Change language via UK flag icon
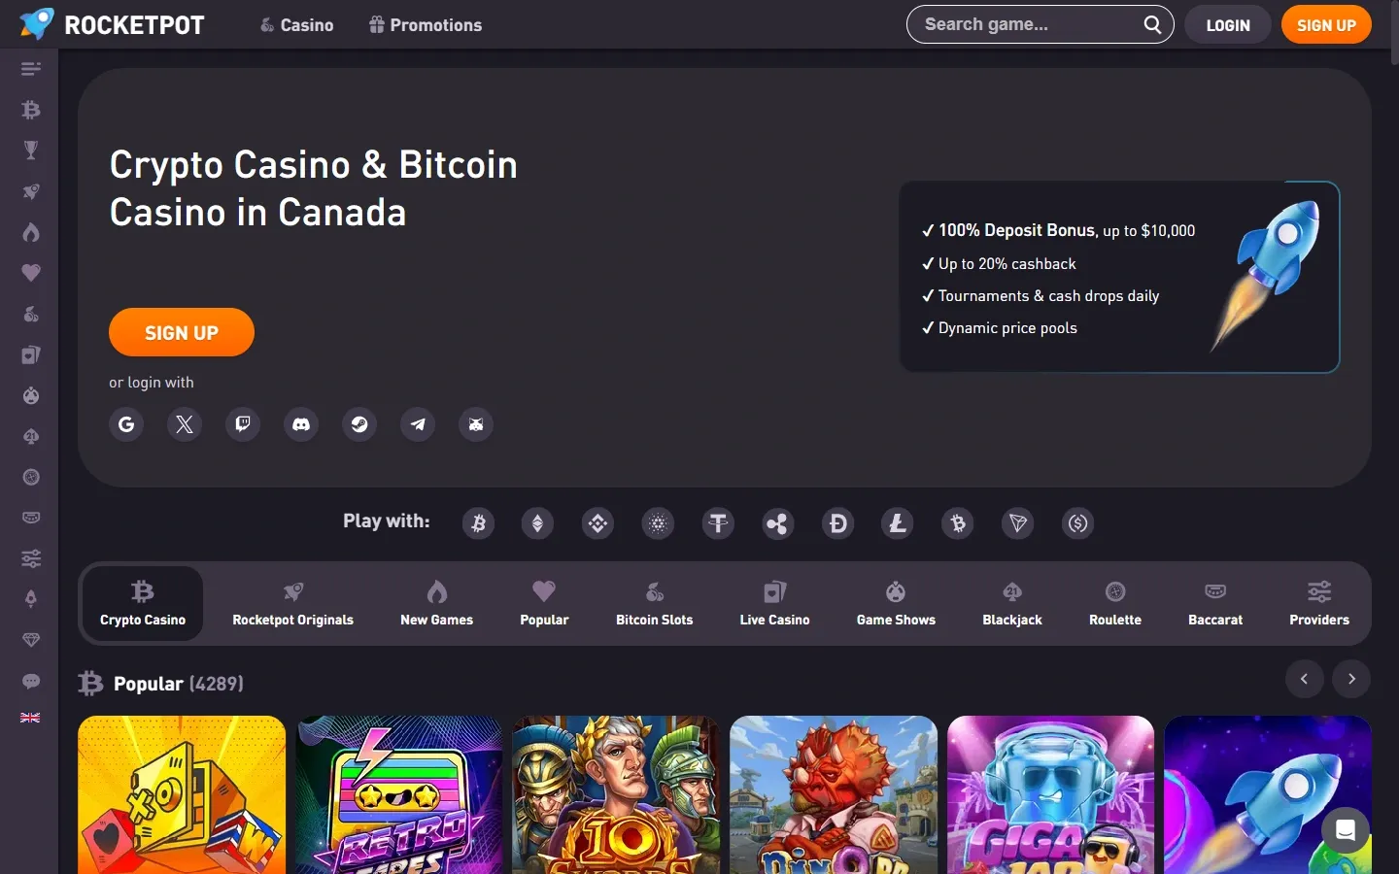 [x=31, y=718]
